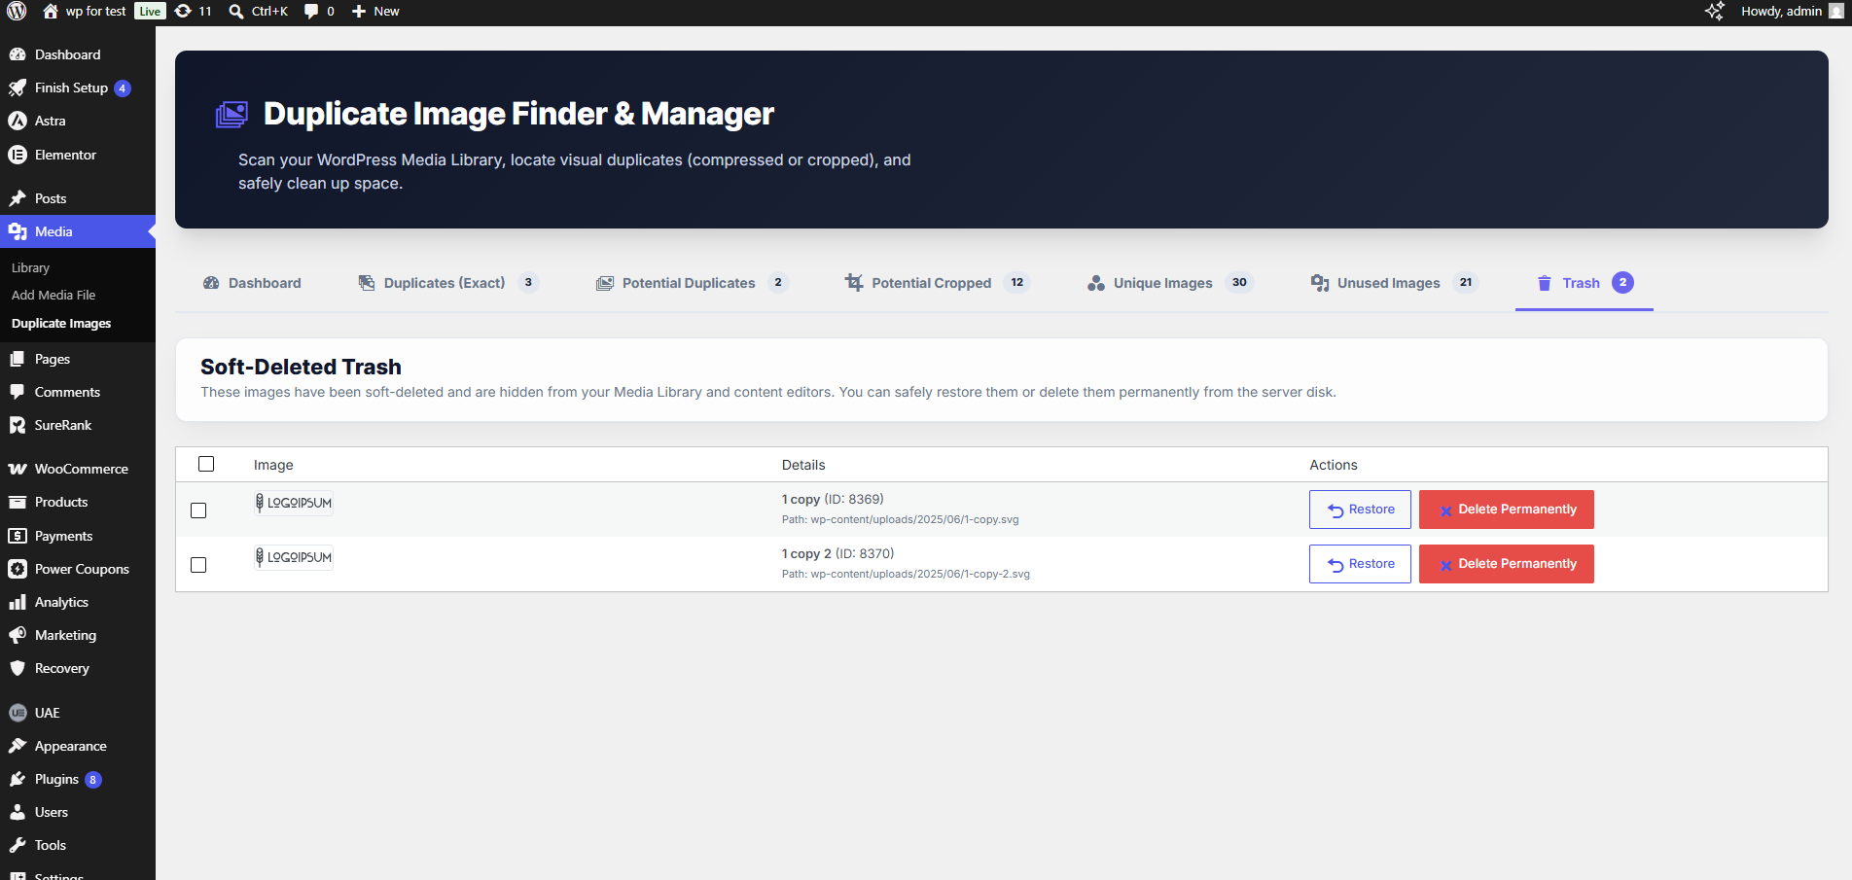This screenshot has height=880, width=1852.
Task: Click the plus New icon
Action: click(359, 12)
